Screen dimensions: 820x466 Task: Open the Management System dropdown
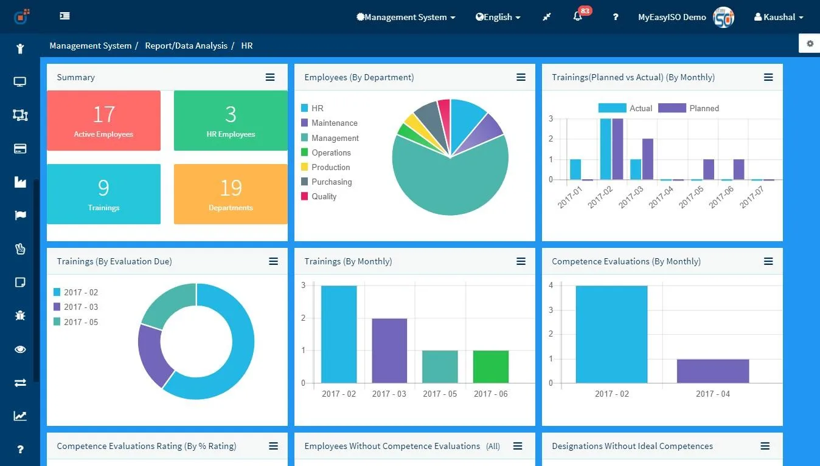pyautogui.click(x=406, y=17)
